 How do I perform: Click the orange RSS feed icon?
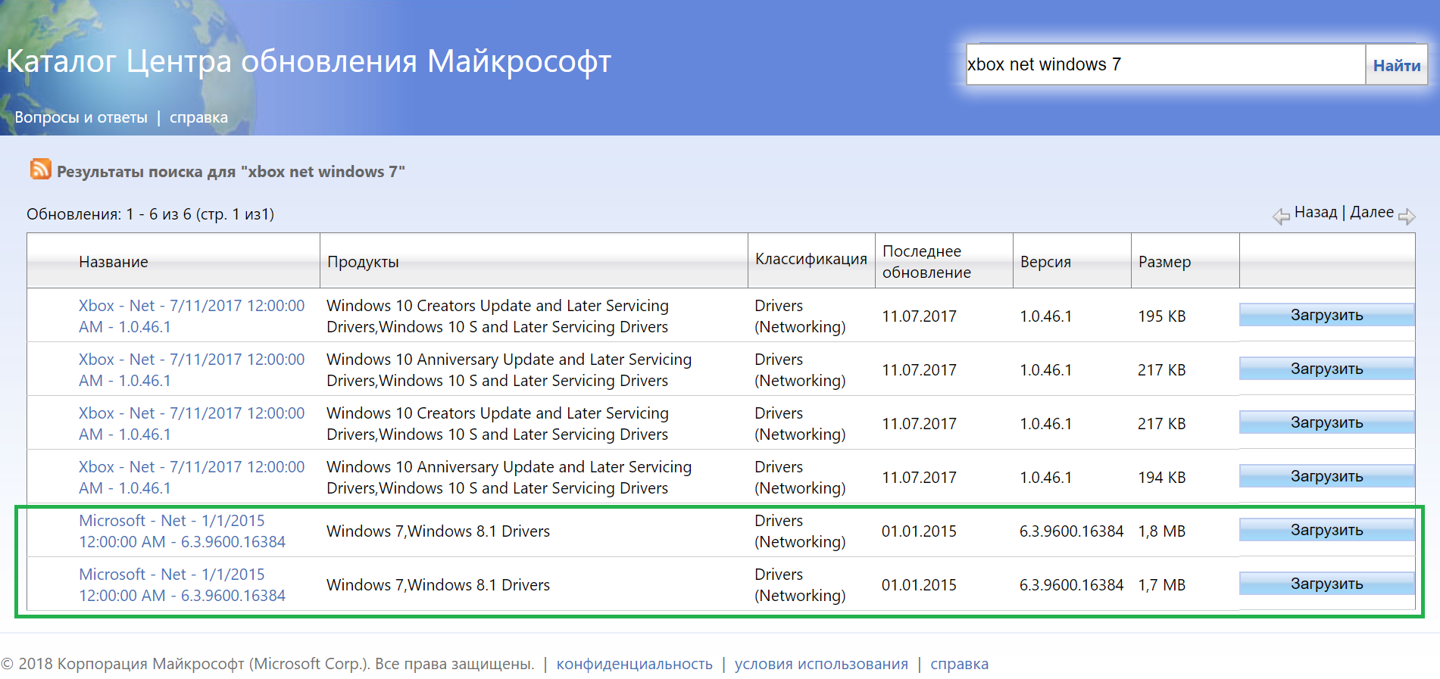[40, 169]
